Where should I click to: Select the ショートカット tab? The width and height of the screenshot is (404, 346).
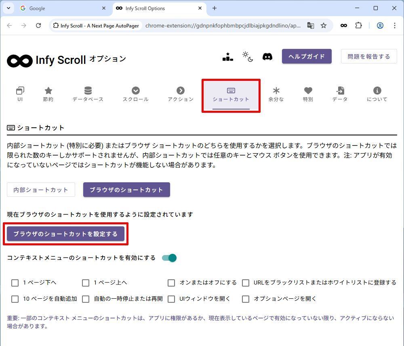pyautogui.click(x=231, y=95)
